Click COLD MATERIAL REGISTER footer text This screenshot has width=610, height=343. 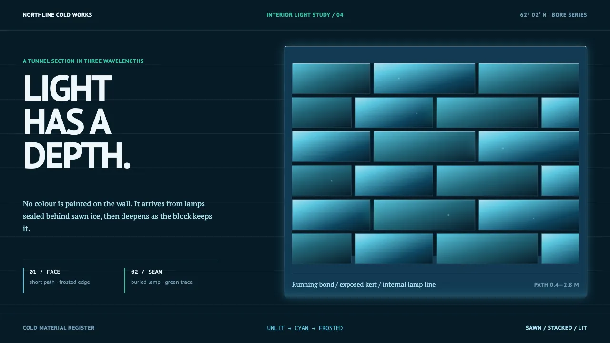pyautogui.click(x=59, y=328)
